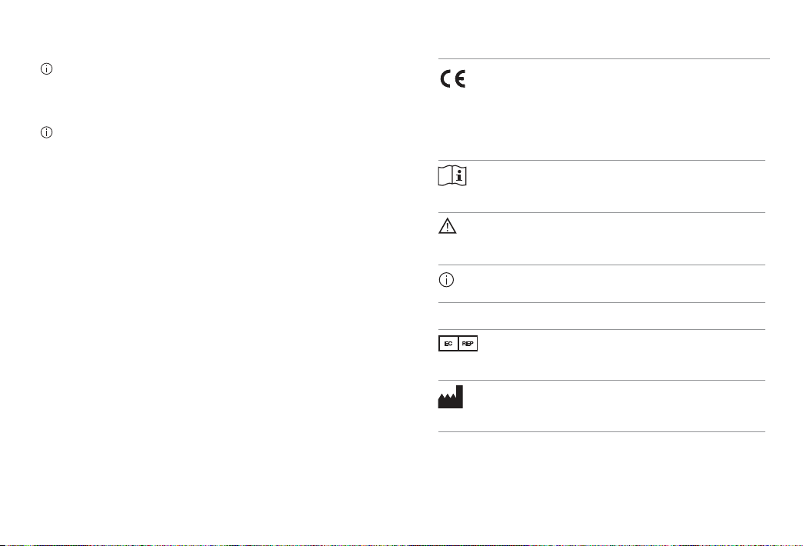This screenshot has width=803, height=546.
Task: Click the empty row above EC REP symbol
Action: tap(601, 316)
